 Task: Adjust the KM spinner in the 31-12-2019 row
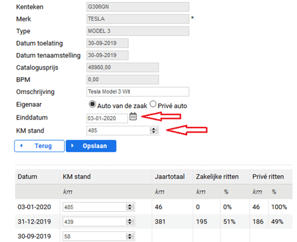coord(130,222)
